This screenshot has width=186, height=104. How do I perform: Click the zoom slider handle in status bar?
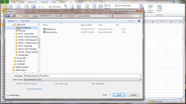(173, 101)
